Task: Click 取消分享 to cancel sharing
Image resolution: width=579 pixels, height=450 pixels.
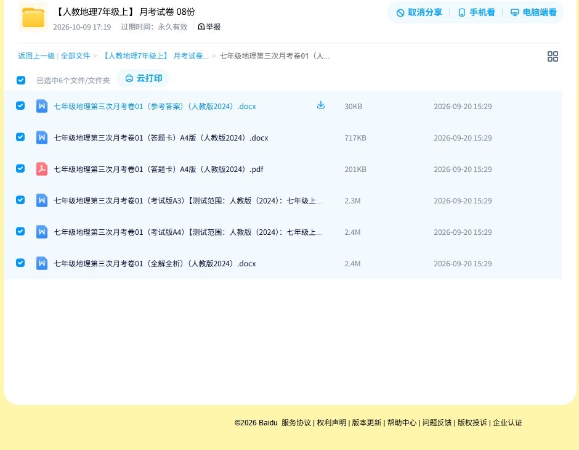Action: pyautogui.click(x=419, y=12)
